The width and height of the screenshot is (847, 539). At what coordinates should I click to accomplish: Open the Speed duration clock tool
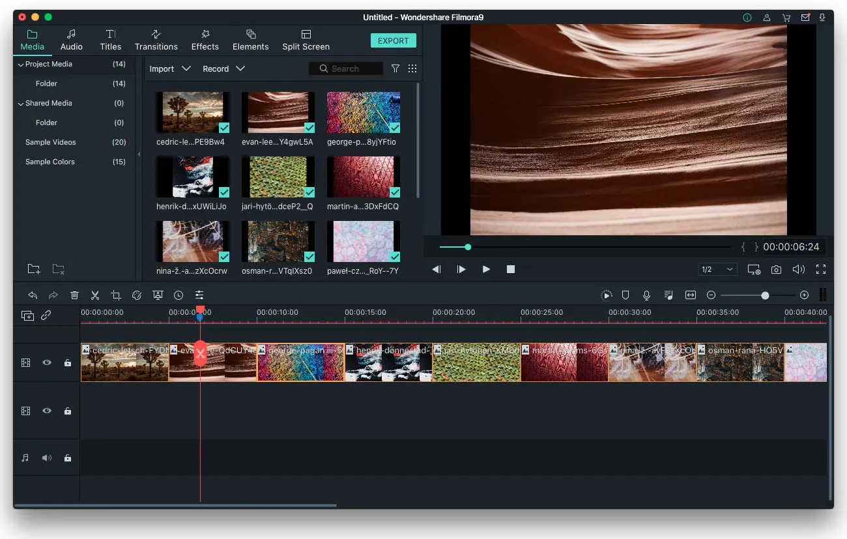pyautogui.click(x=179, y=295)
